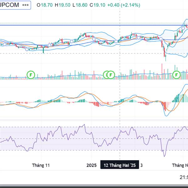
Task: Click the UPCOM symbol legend box
Action: (15, 5)
